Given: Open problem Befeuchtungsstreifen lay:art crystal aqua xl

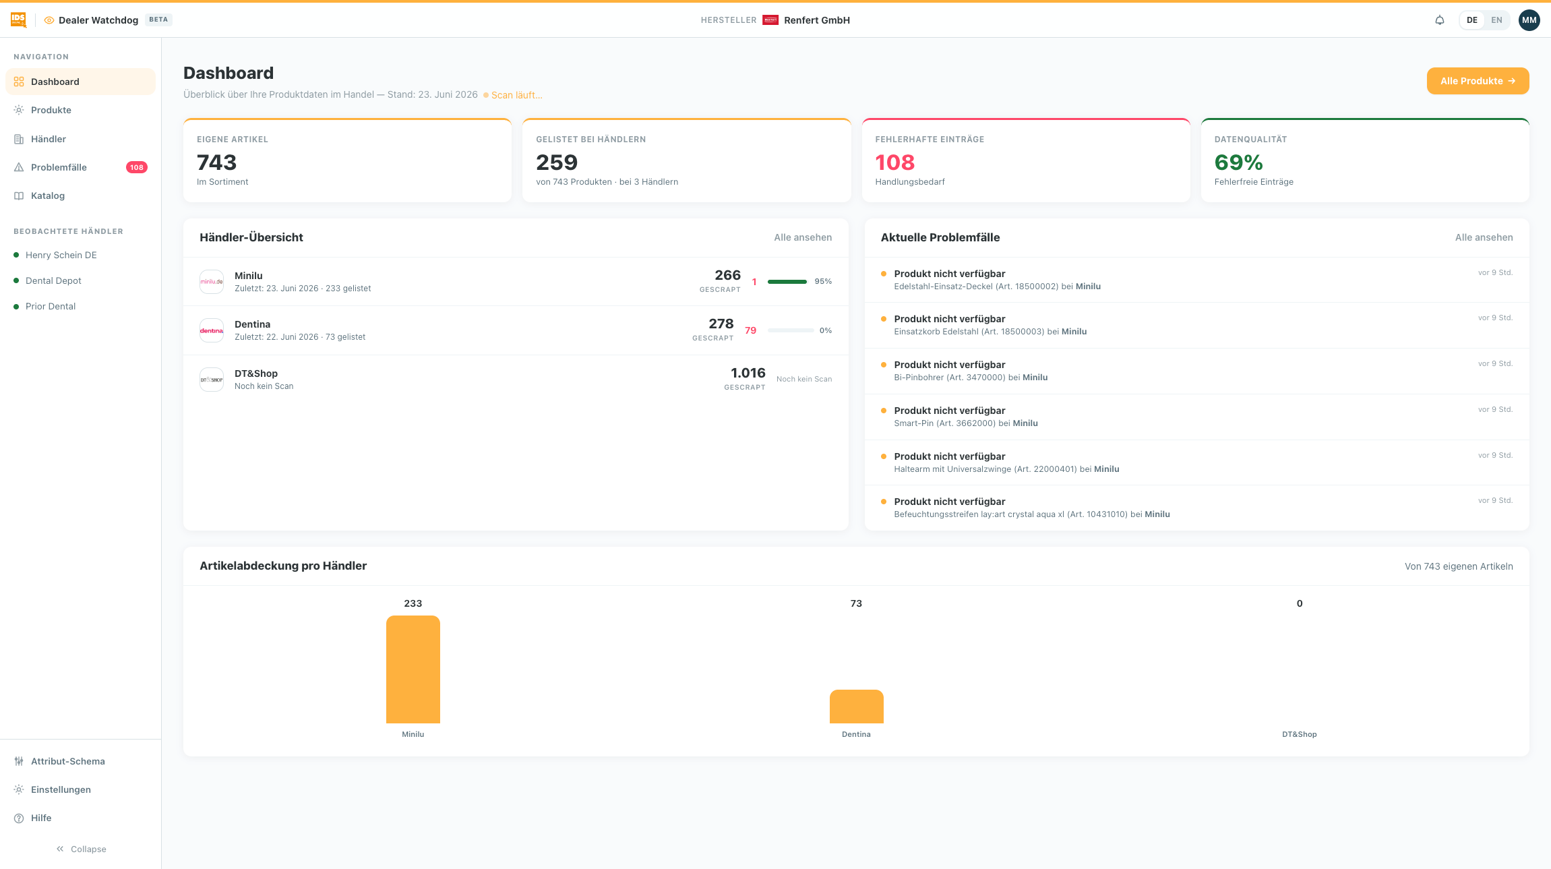Looking at the screenshot, I should coord(1196,508).
